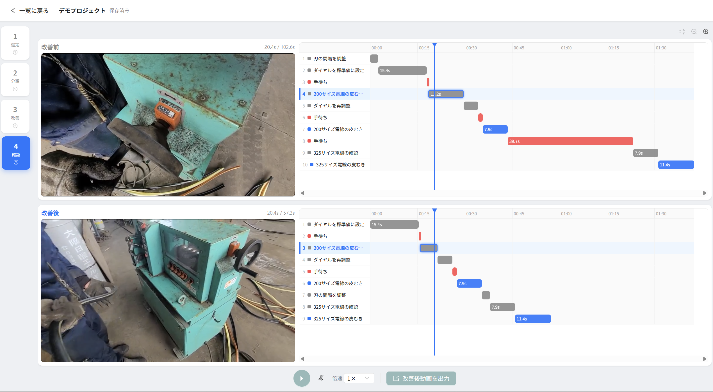Image resolution: width=713 pixels, height=392 pixels.
Task: Show help for step 2 分類
Action: coord(15,89)
